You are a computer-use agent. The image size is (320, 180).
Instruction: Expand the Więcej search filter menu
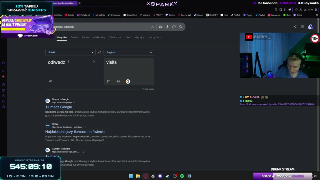click(139, 37)
